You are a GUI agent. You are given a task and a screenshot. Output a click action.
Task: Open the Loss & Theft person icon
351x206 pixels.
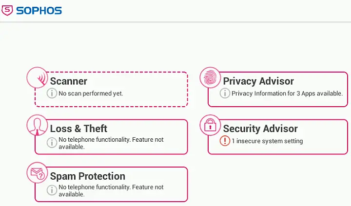coord(38,125)
